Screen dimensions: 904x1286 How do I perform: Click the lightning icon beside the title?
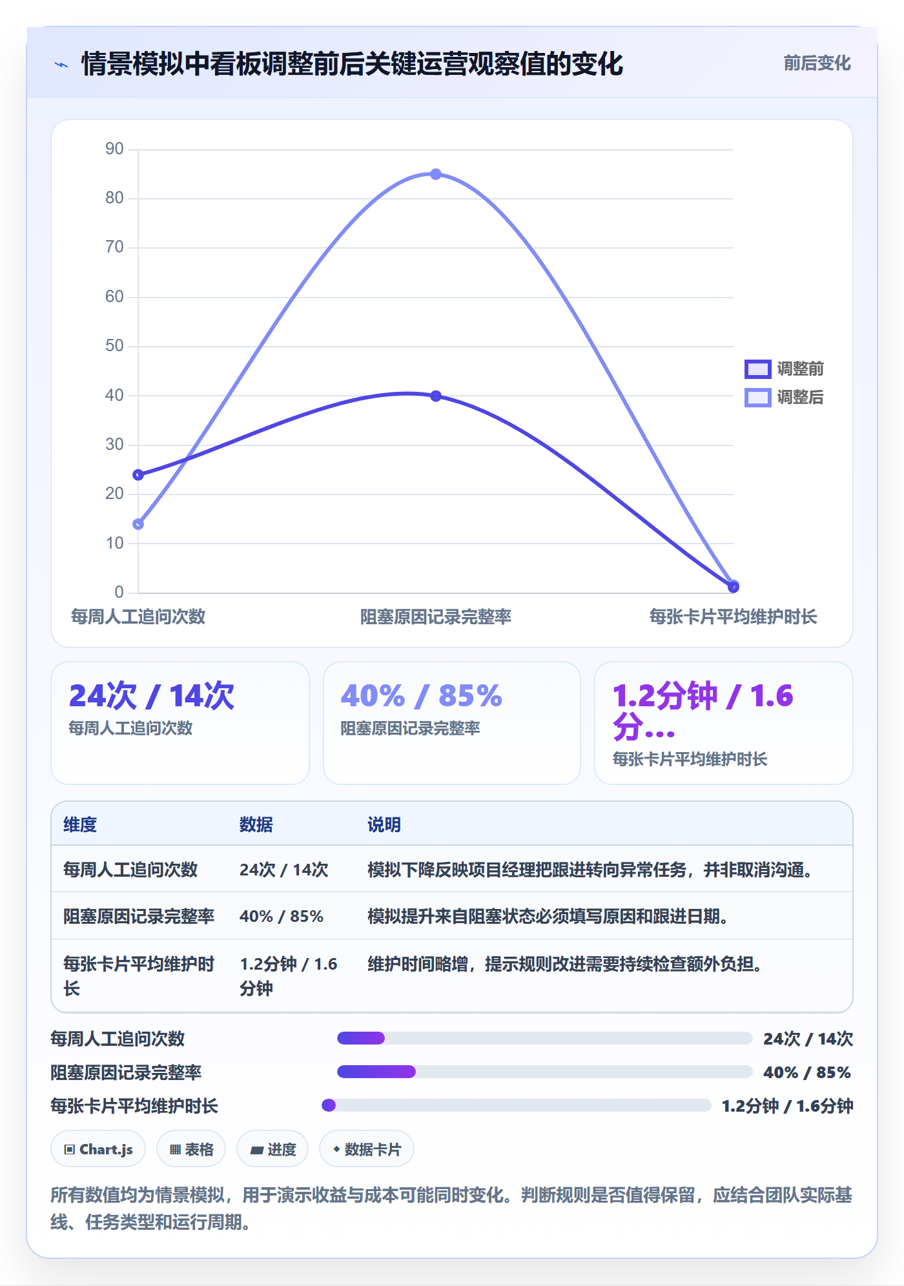click(61, 65)
